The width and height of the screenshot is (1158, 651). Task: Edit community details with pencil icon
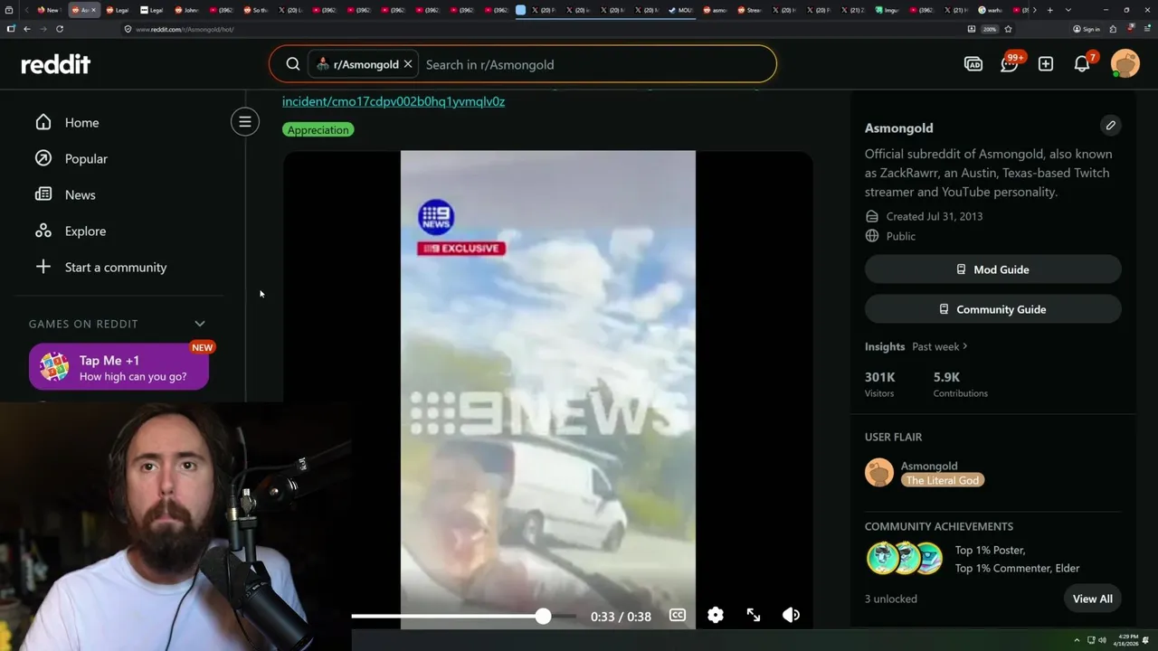click(1110, 125)
